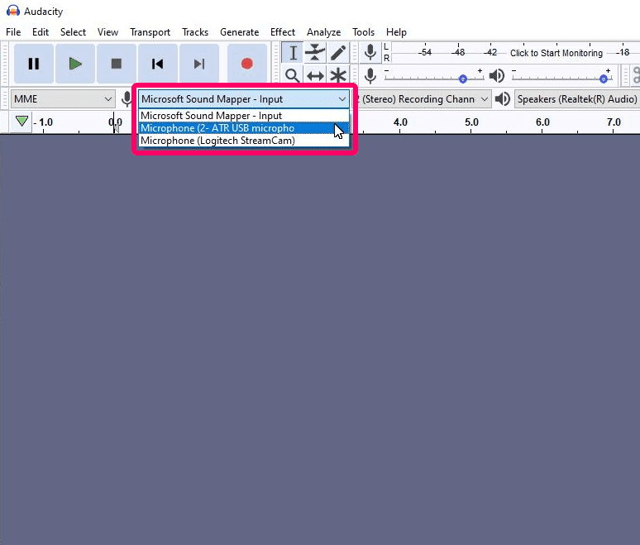Select the Zoom magnifier tool
640x545 pixels.
[293, 75]
